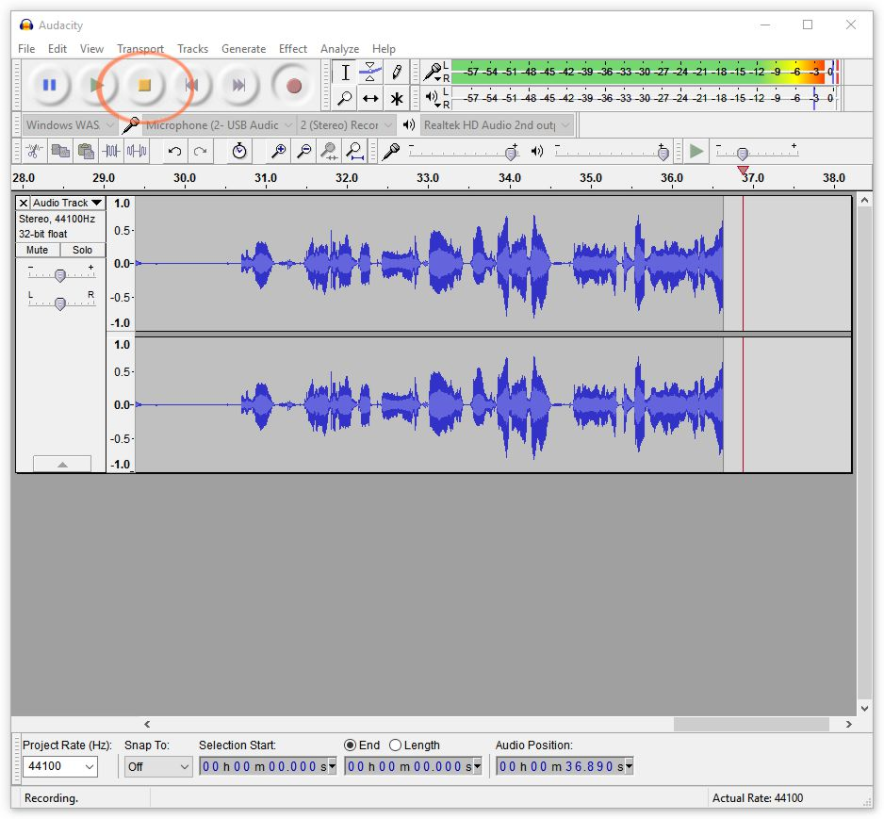Open the Effect menu
The height and width of the screenshot is (819, 884).
click(293, 48)
